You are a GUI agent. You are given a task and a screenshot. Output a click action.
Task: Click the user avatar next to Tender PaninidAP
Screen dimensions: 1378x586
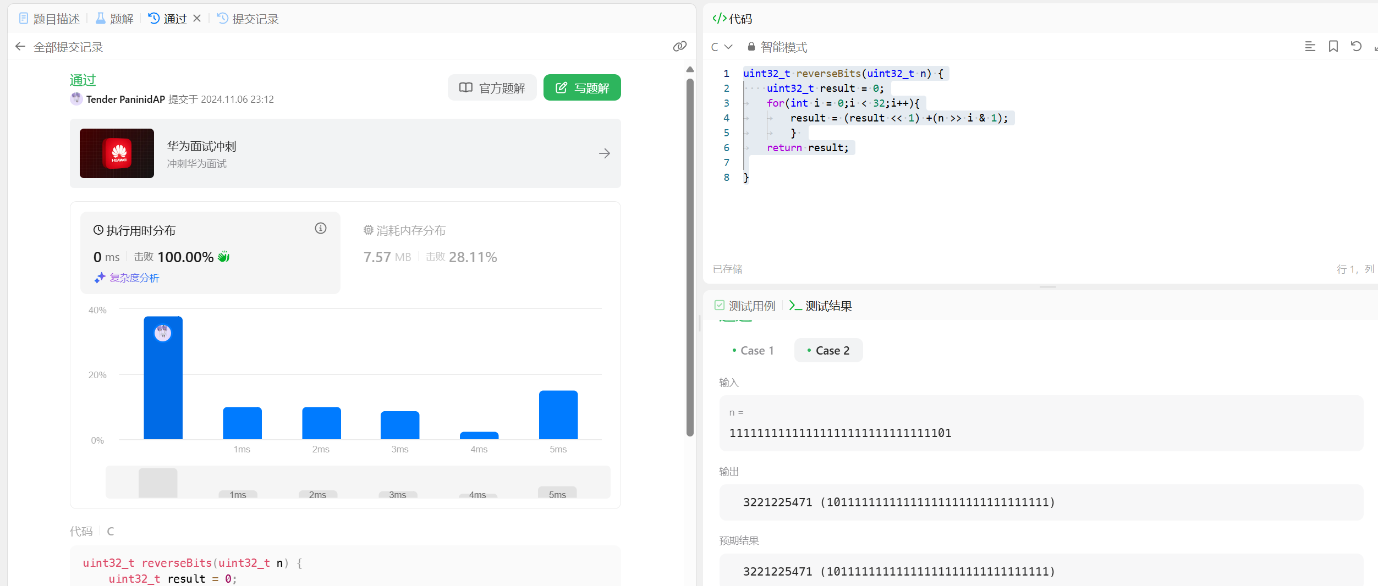coord(76,99)
